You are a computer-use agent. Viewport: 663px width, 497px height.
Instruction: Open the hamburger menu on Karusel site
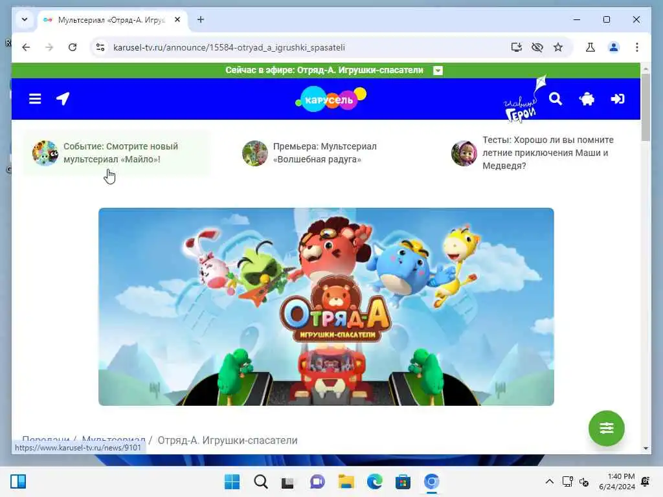35,99
